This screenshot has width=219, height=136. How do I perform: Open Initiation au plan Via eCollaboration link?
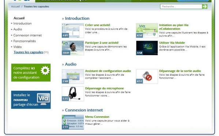(174, 27)
